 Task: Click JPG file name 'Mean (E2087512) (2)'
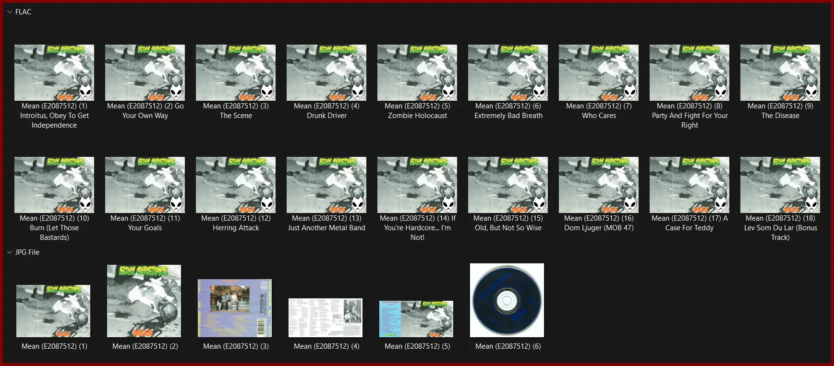tap(145, 346)
